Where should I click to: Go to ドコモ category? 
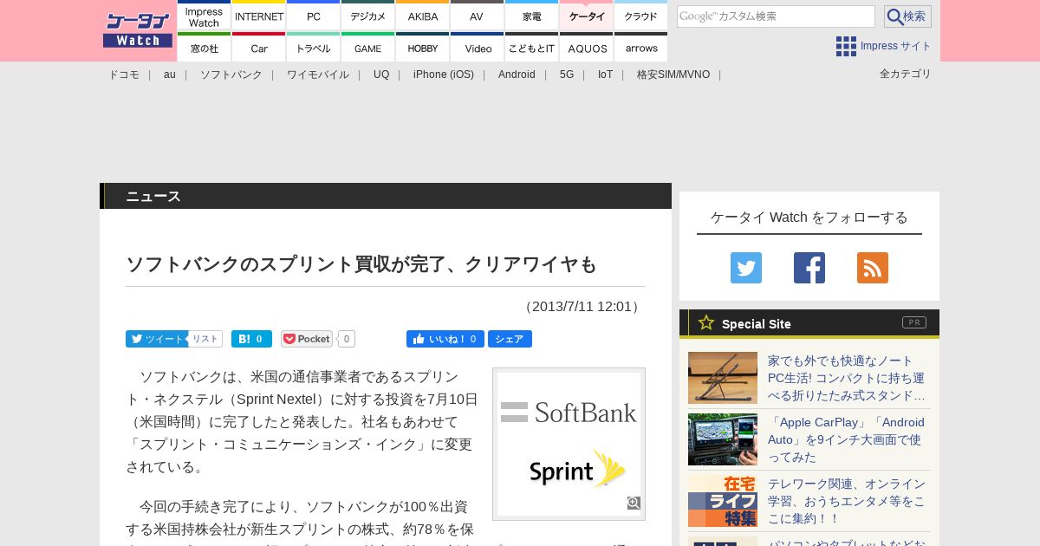click(x=124, y=75)
